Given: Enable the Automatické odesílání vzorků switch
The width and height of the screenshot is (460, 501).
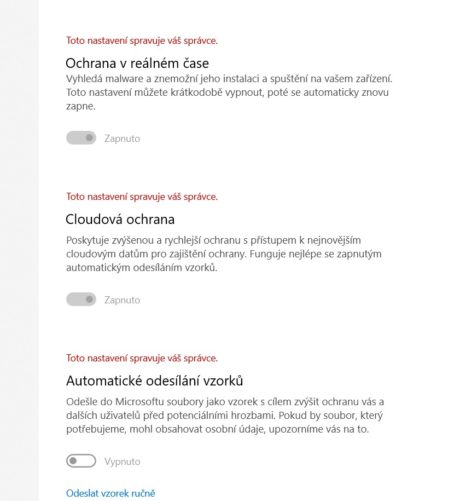Looking at the screenshot, I should [81, 461].
